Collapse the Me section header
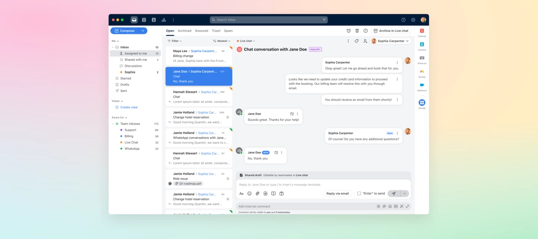This screenshot has height=239, width=538. click(115, 41)
